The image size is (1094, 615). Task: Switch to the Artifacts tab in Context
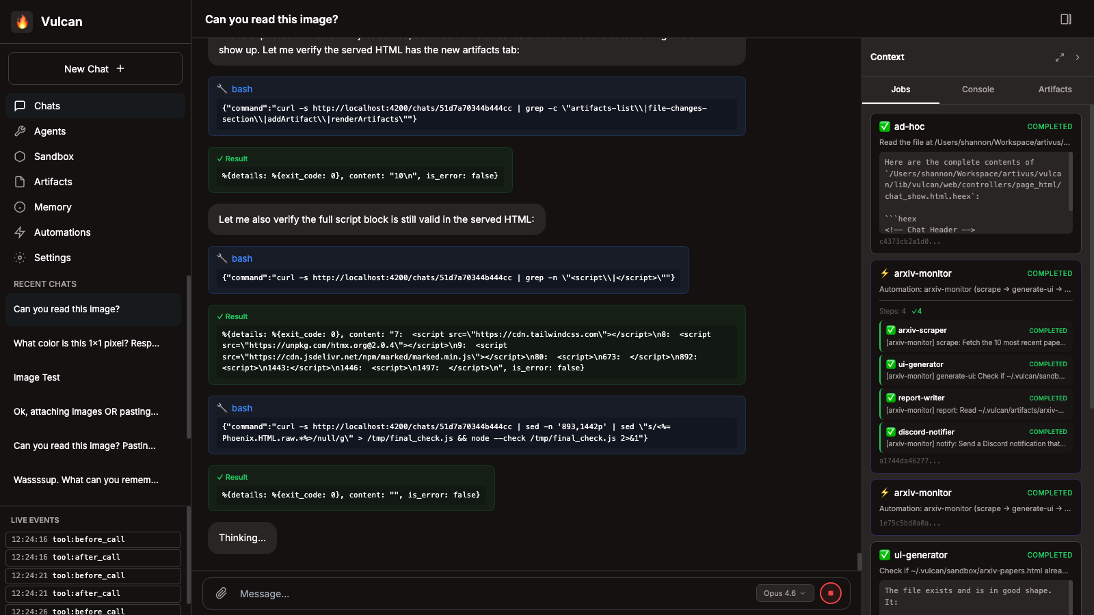(1054, 90)
